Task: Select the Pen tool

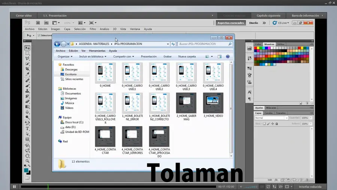Action: (27, 123)
